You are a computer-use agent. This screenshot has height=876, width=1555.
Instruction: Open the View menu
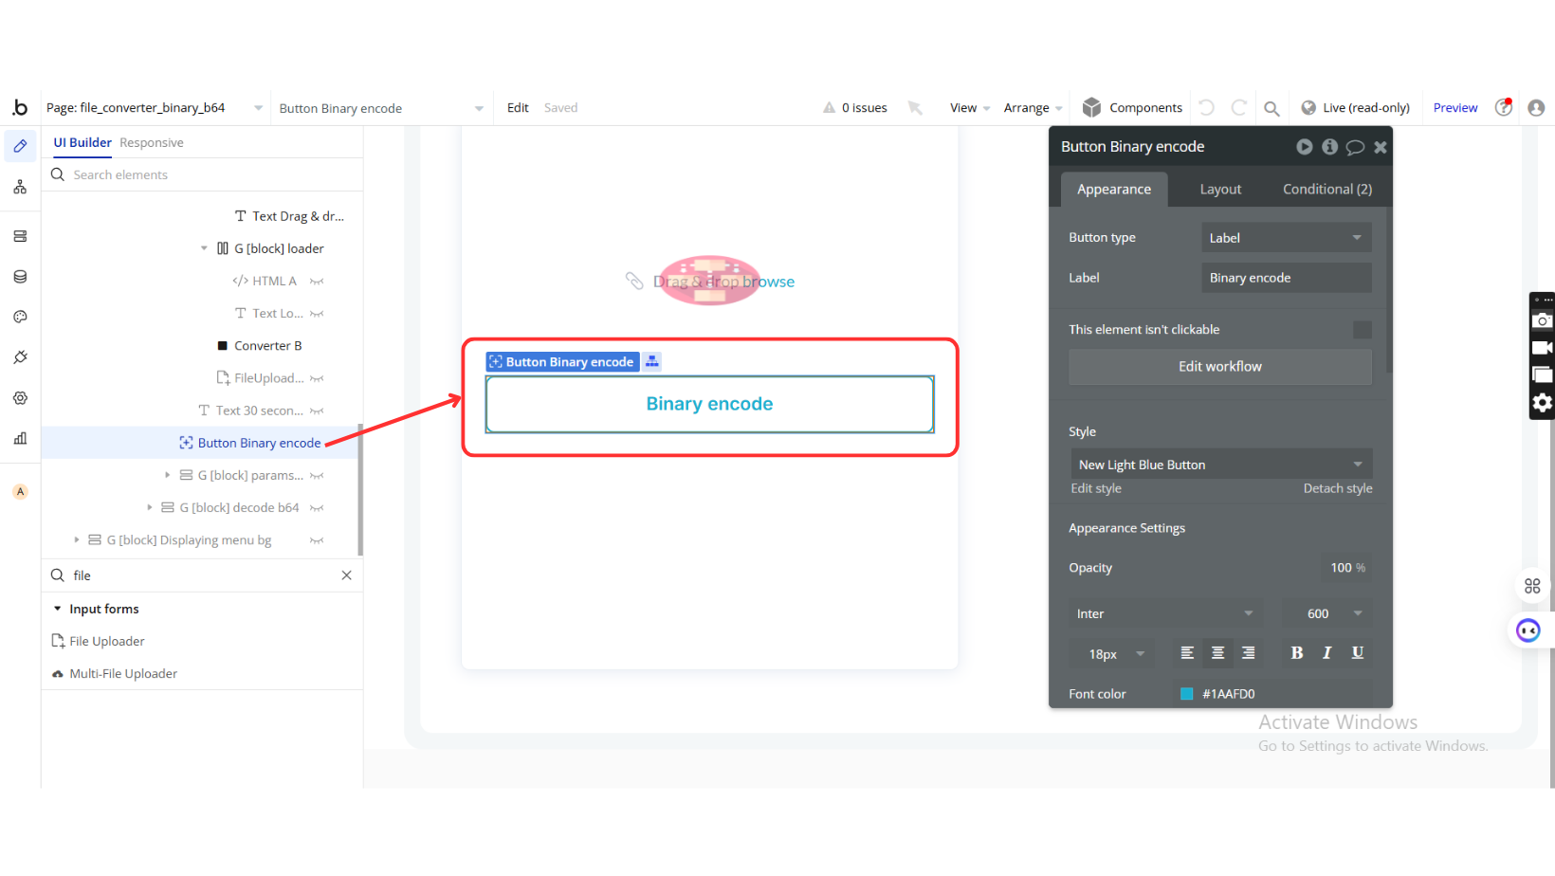tap(970, 108)
